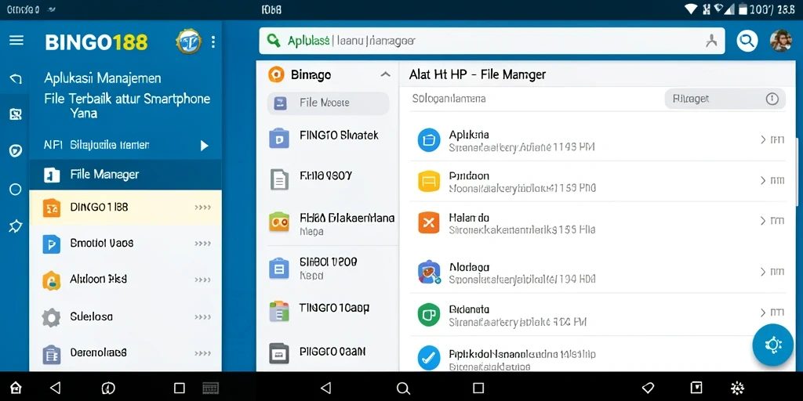Viewport: 803px width, 401px height.
Task: Collapse the Binrago section chevron
Action: pos(385,74)
